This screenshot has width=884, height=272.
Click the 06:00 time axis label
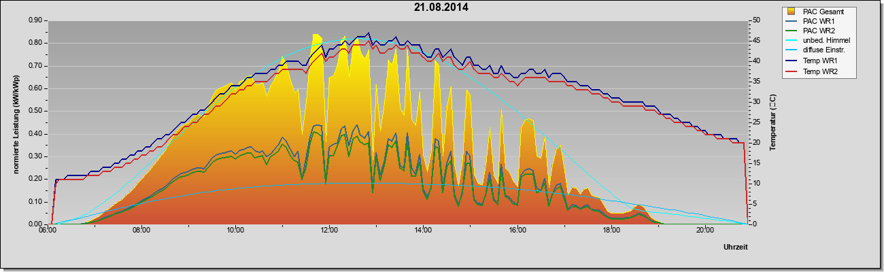[48, 230]
